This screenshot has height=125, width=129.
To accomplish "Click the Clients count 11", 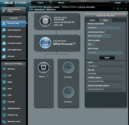I will click(47, 76).
